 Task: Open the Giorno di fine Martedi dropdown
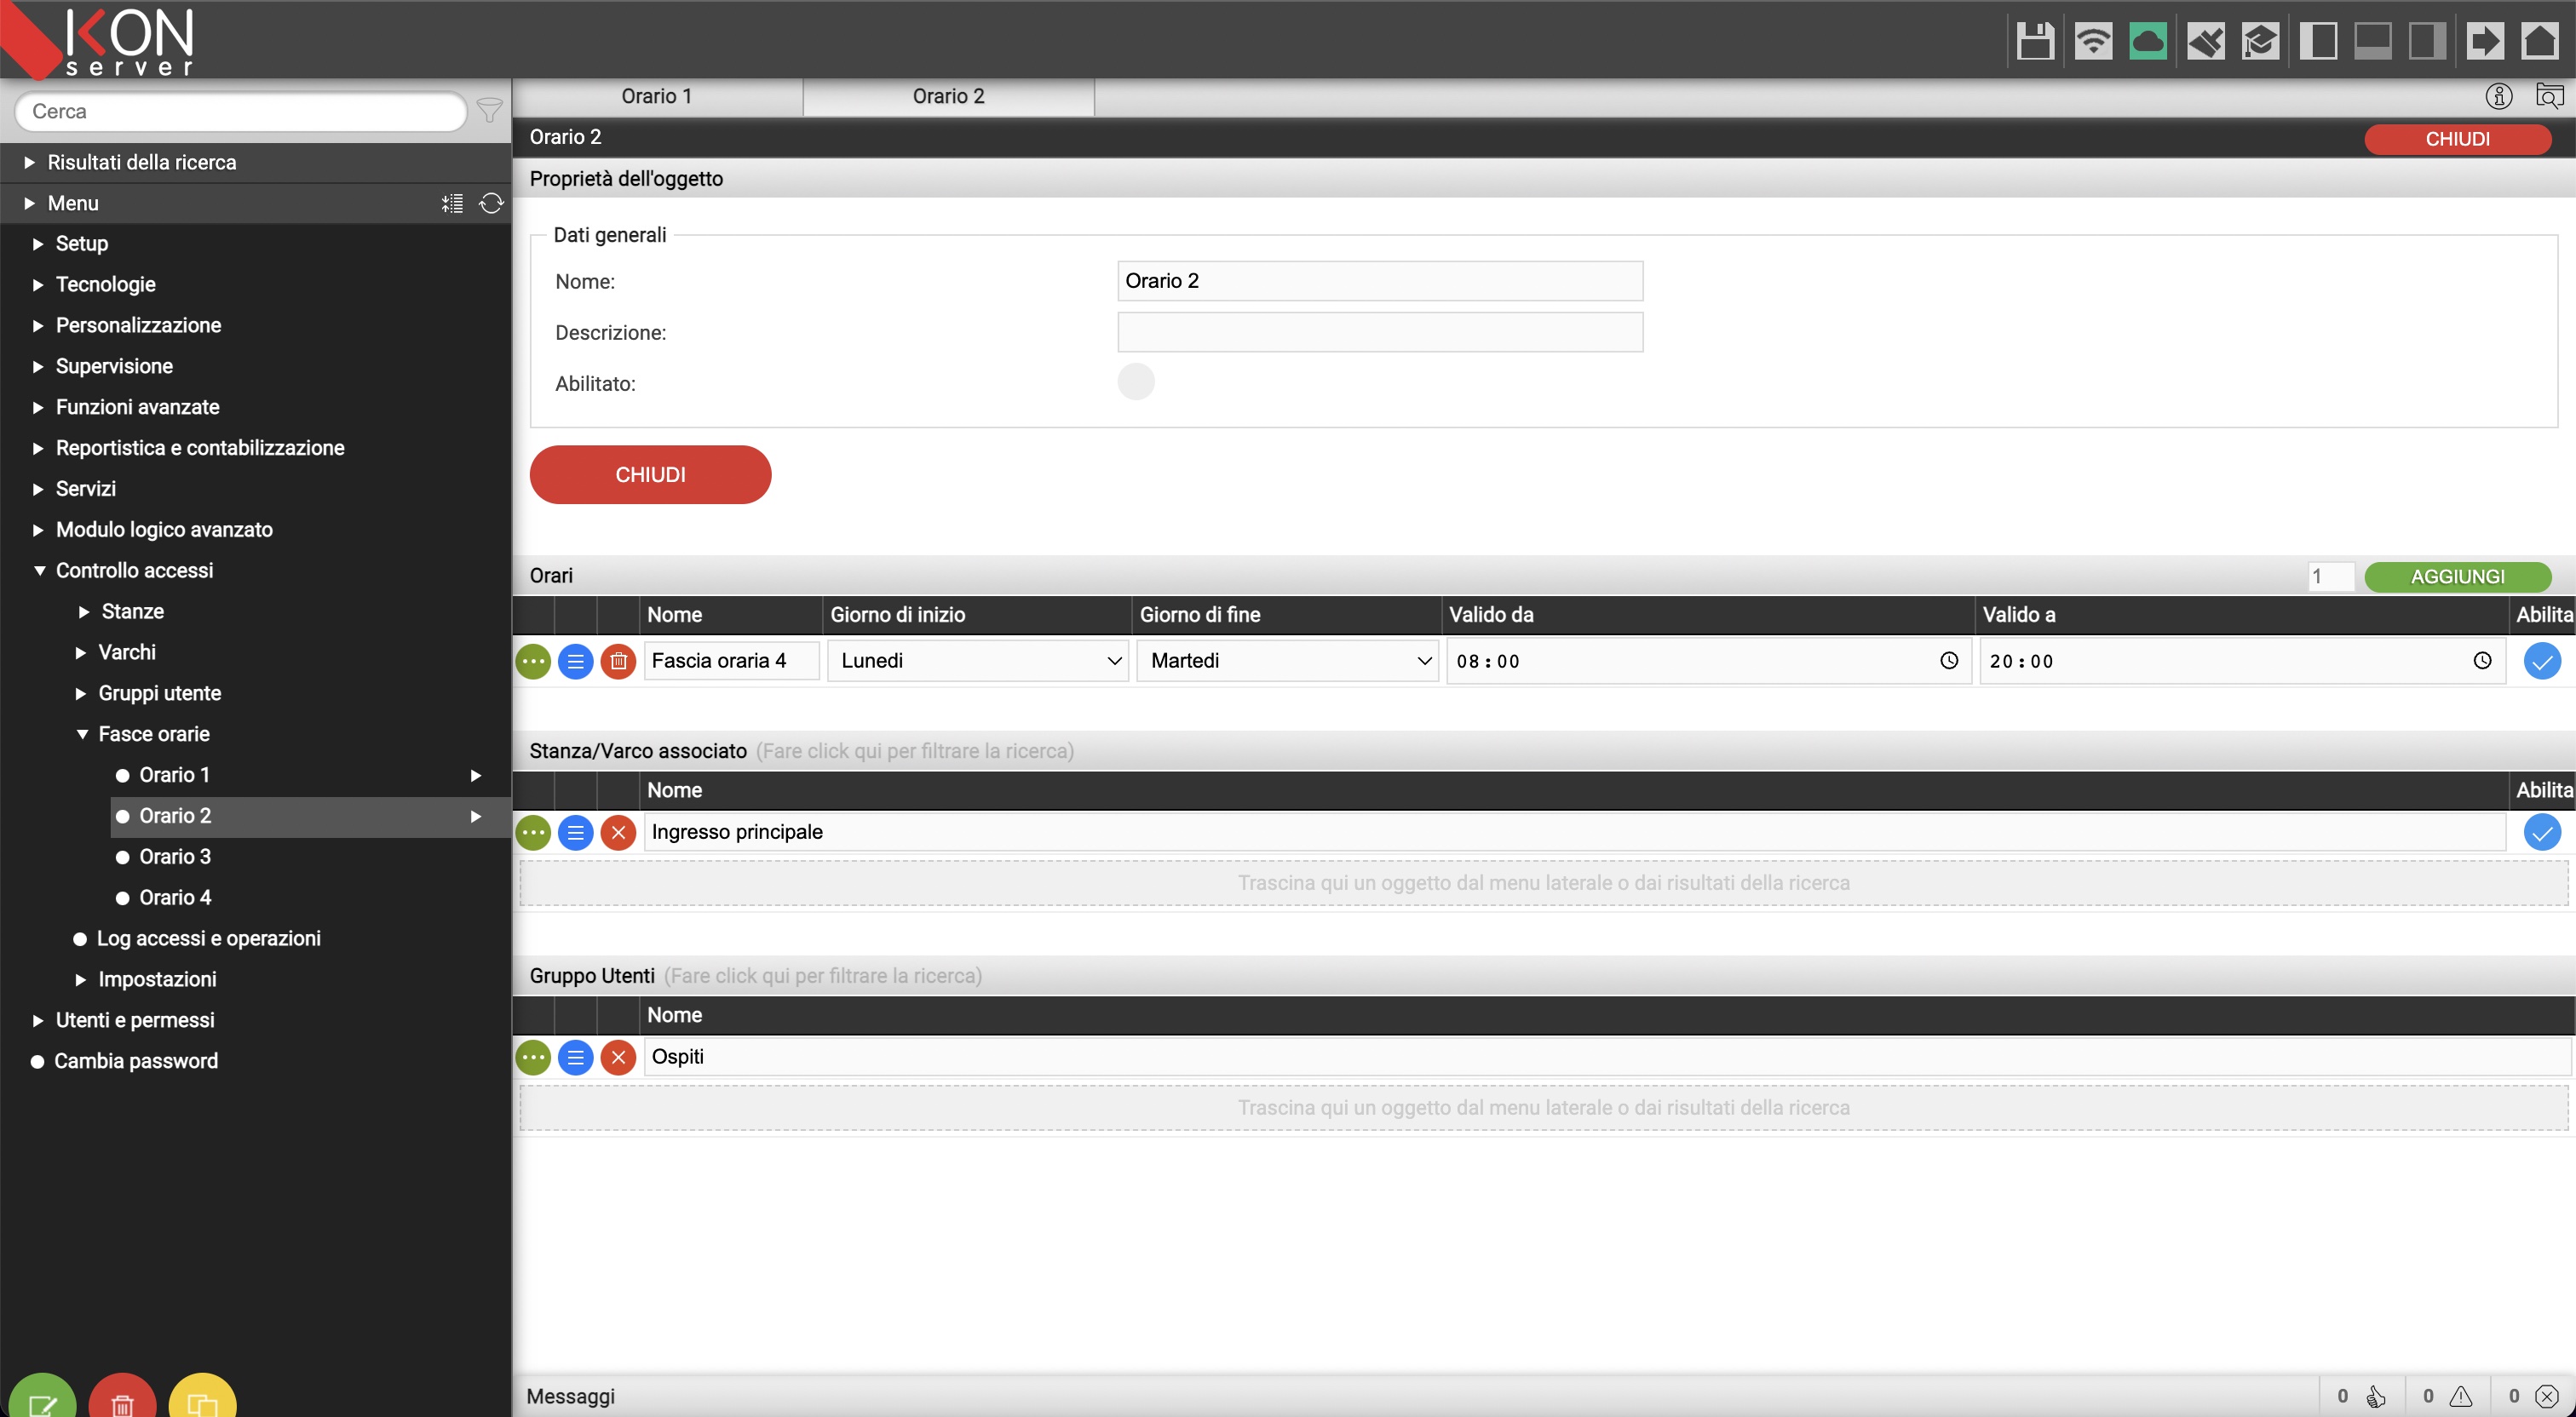[x=1288, y=661]
